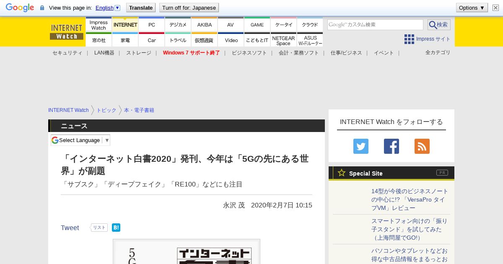Open the Impress Watch tab
The image size is (503, 264).
pos(99,25)
